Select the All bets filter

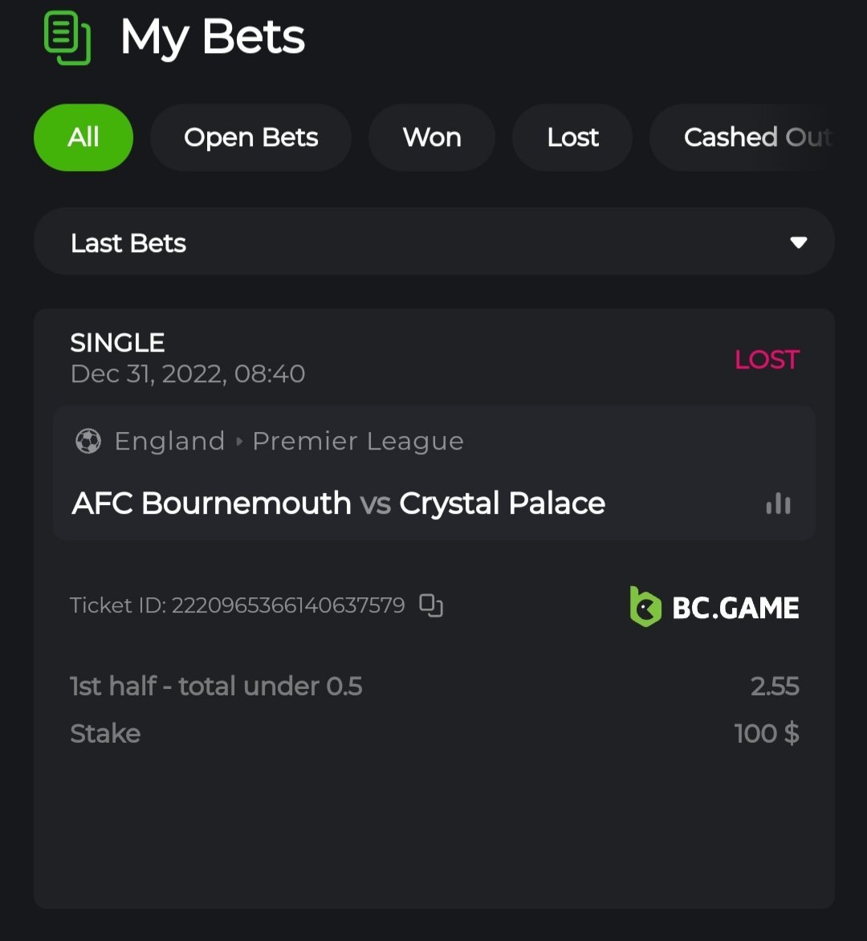point(83,137)
